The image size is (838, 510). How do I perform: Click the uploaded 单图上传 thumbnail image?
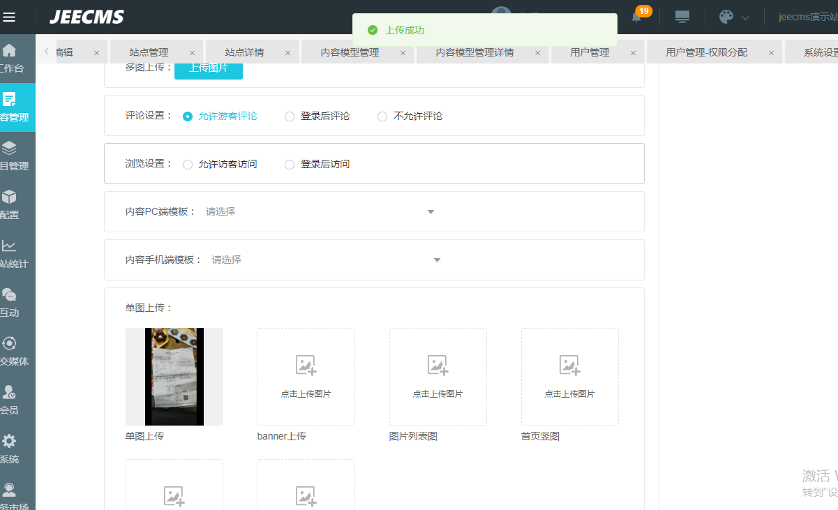[x=174, y=377]
